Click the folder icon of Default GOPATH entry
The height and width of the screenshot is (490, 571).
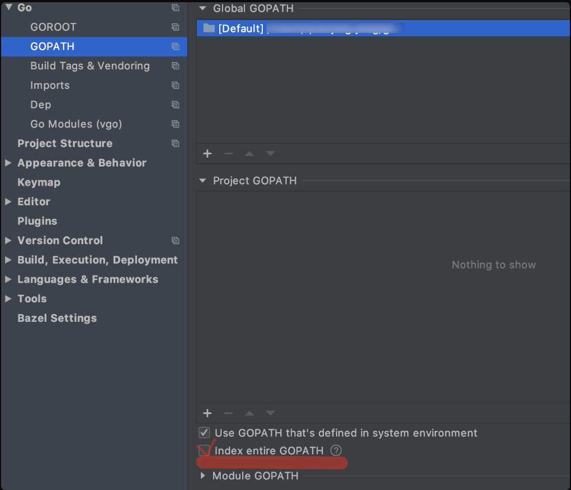point(209,28)
